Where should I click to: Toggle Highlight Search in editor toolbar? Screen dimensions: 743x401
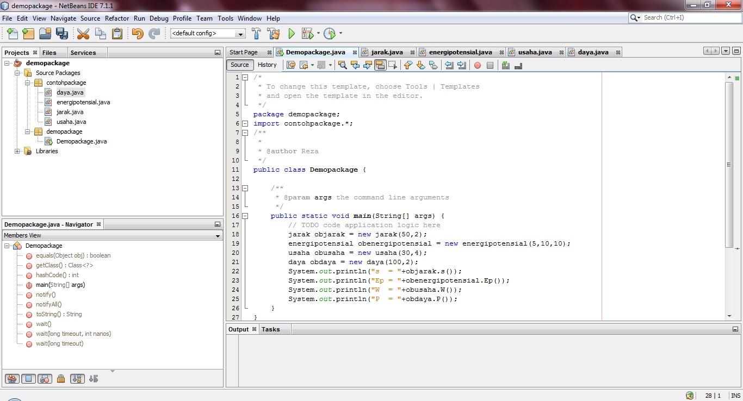coord(381,65)
